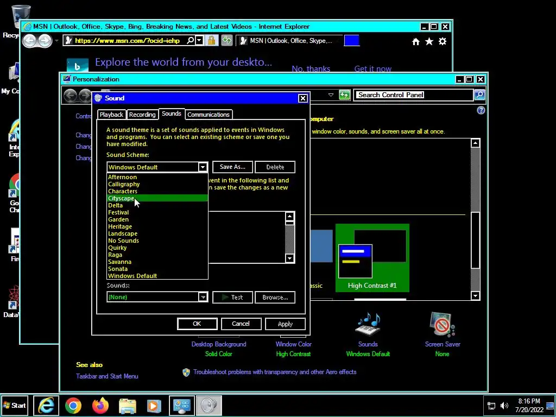
Task: Select Sonata scheme entry
Action: pyautogui.click(x=157, y=269)
